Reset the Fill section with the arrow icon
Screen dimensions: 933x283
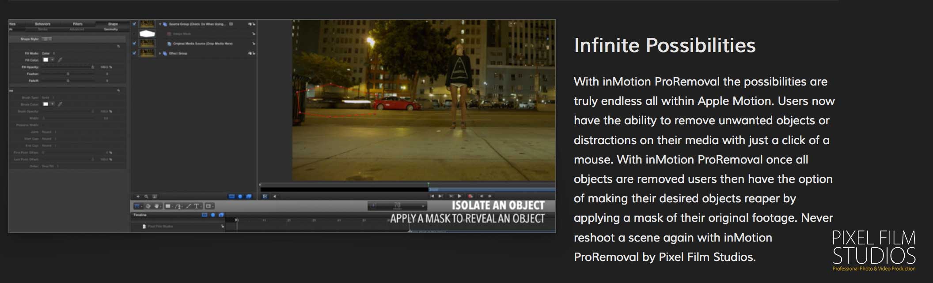click(118, 46)
